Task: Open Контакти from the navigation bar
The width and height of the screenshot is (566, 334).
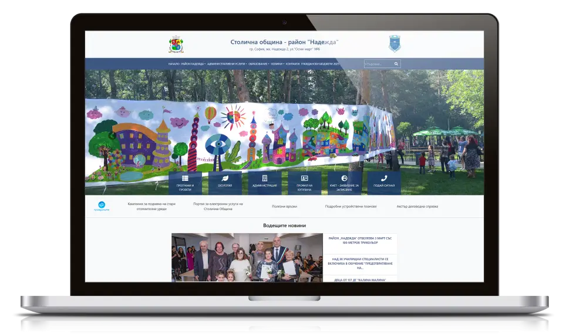Action: tap(292, 63)
